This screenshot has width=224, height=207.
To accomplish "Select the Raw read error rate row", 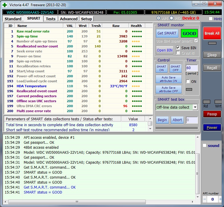I will pyautogui.click(x=78, y=31).
